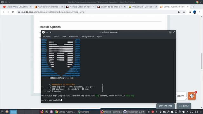Click the Konsole vertical scrollbar
This screenshot has height=114, width=203.
coord(174,76)
